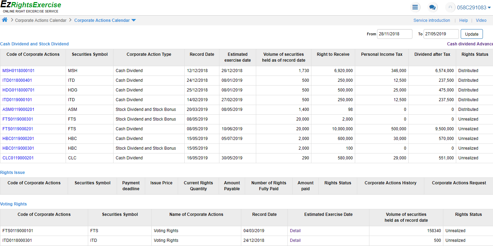Click Detail link for ITD voting rights
The height and width of the screenshot is (246, 493).
coord(295,240)
